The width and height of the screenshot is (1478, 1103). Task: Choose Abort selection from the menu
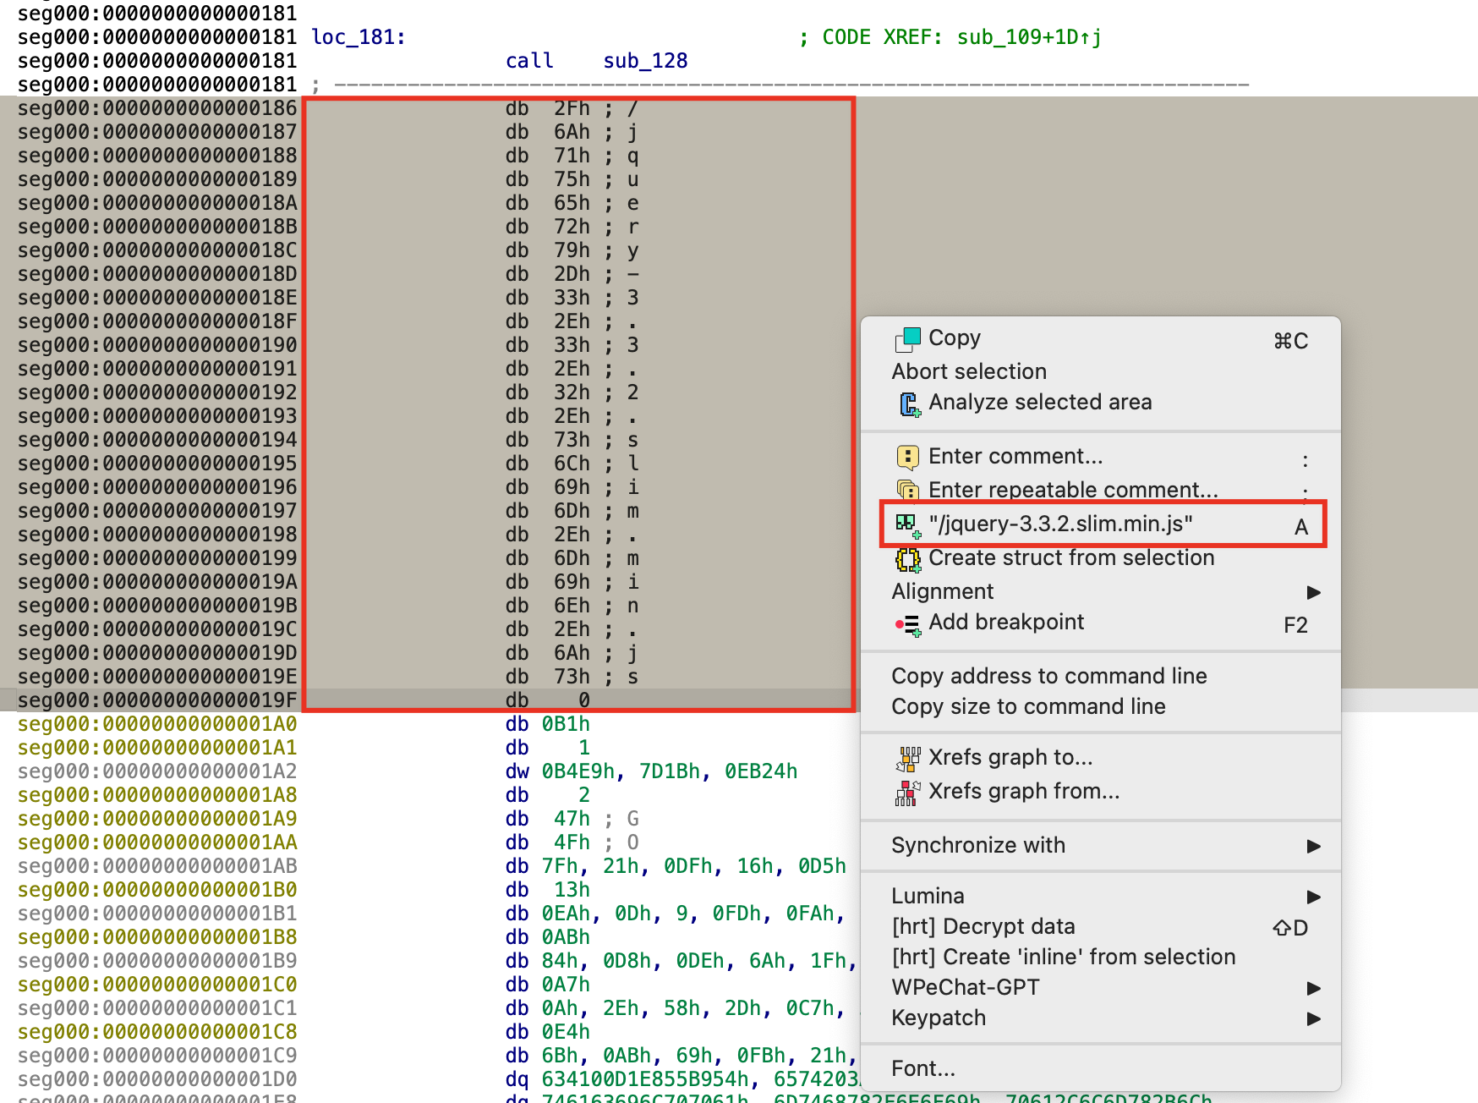click(x=969, y=372)
